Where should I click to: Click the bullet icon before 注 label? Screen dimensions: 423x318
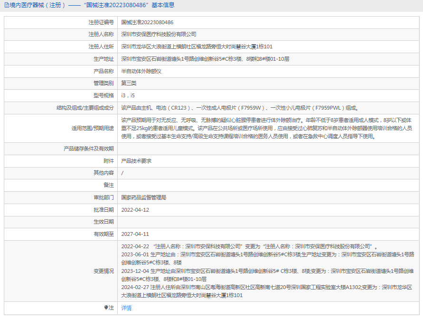106,308
